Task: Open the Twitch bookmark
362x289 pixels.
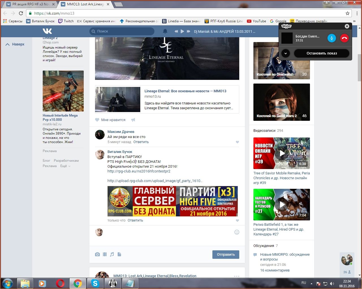Action: click(x=66, y=21)
